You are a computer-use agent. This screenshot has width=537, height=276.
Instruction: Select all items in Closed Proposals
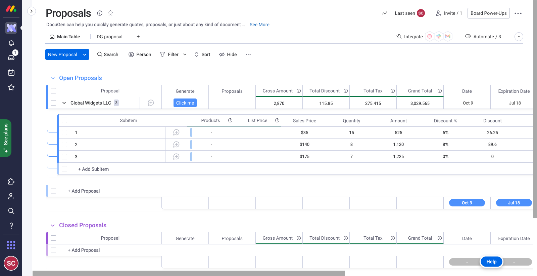click(x=53, y=238)
